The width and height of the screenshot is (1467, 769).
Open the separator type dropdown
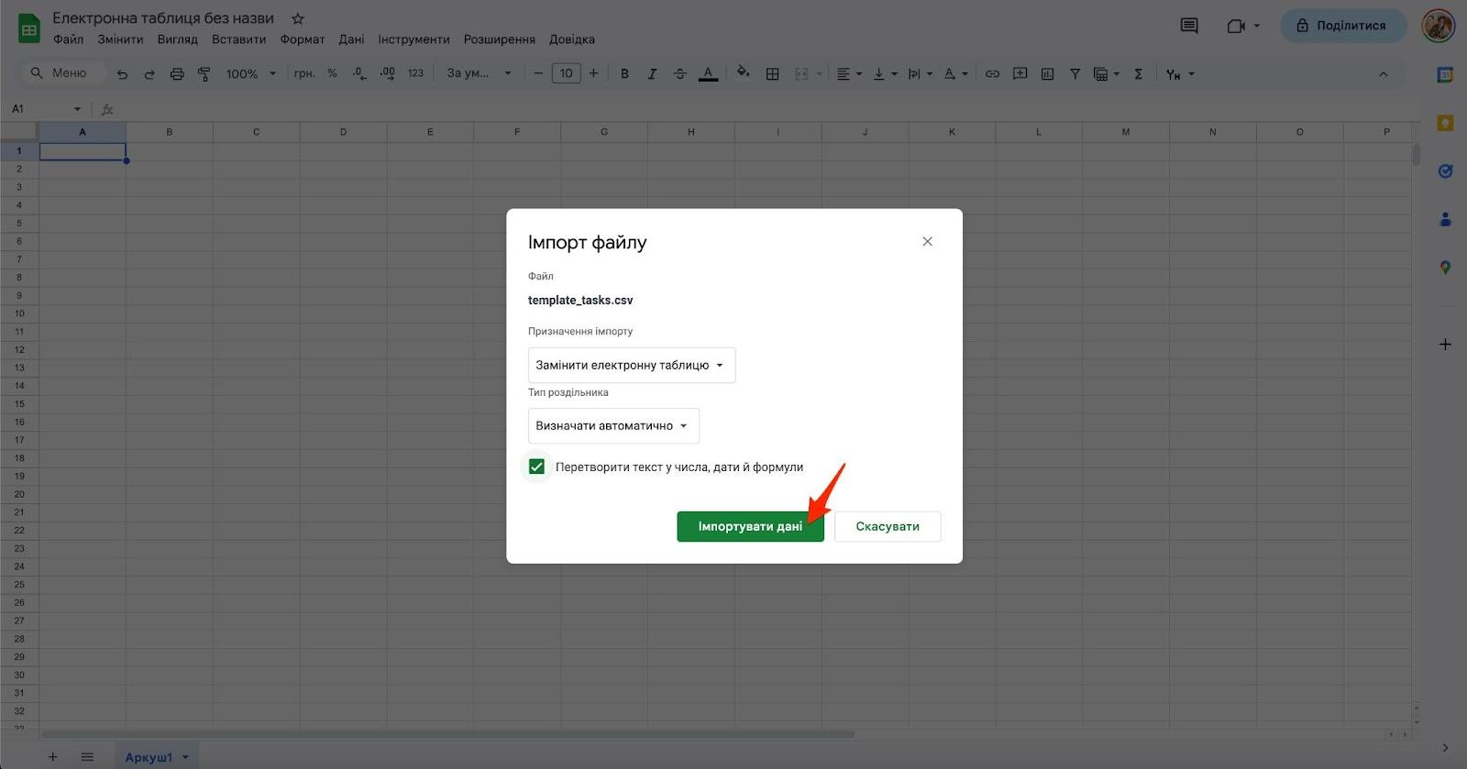[612, 426]
